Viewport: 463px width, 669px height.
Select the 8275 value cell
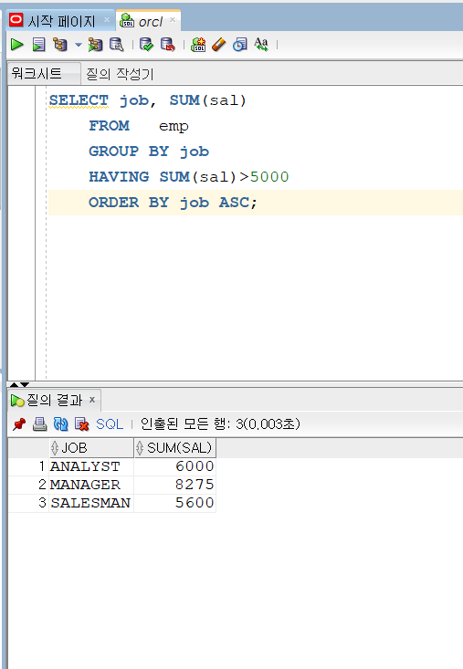pos(175,486)
